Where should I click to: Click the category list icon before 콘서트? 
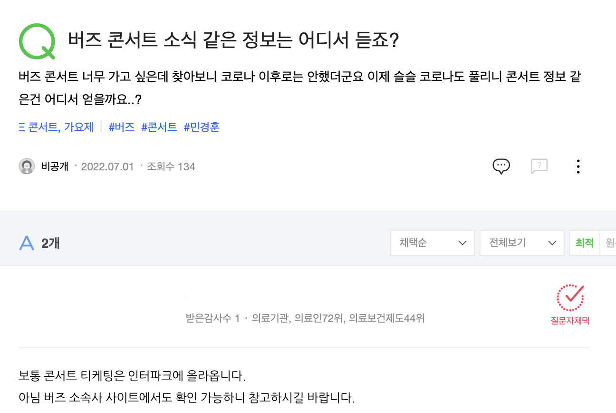click(21, 127)
